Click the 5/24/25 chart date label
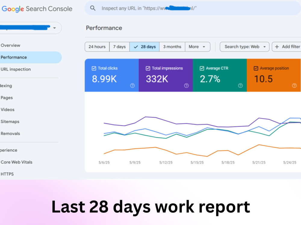Image resolution: width=301 pixels, height=225 pixels. [x=290, y=162]
